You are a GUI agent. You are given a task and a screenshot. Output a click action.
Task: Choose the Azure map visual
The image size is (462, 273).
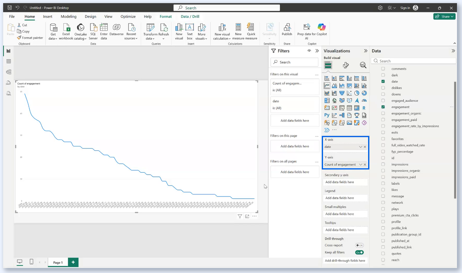click(x=357, y=100)
